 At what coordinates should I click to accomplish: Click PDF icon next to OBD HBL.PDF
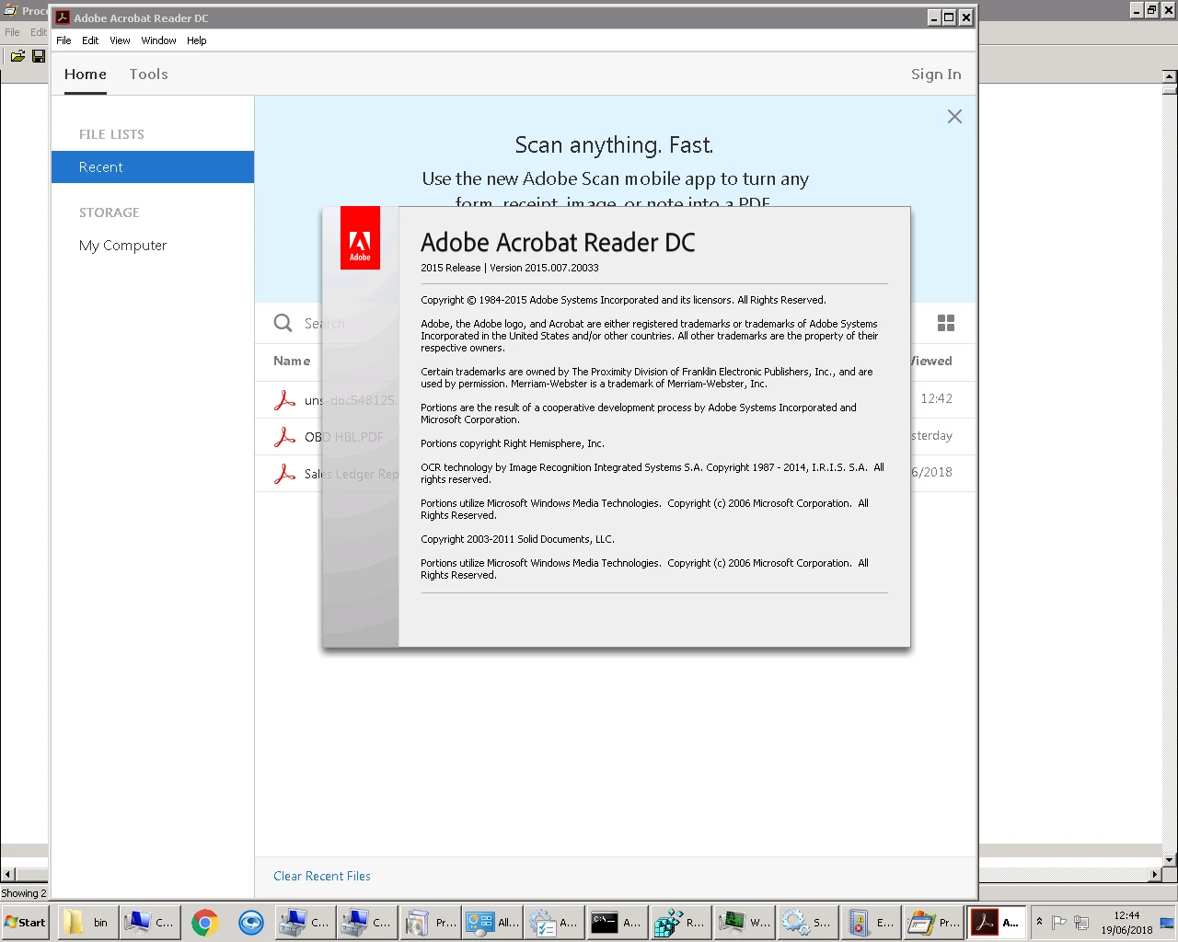(x=284, y=437)
